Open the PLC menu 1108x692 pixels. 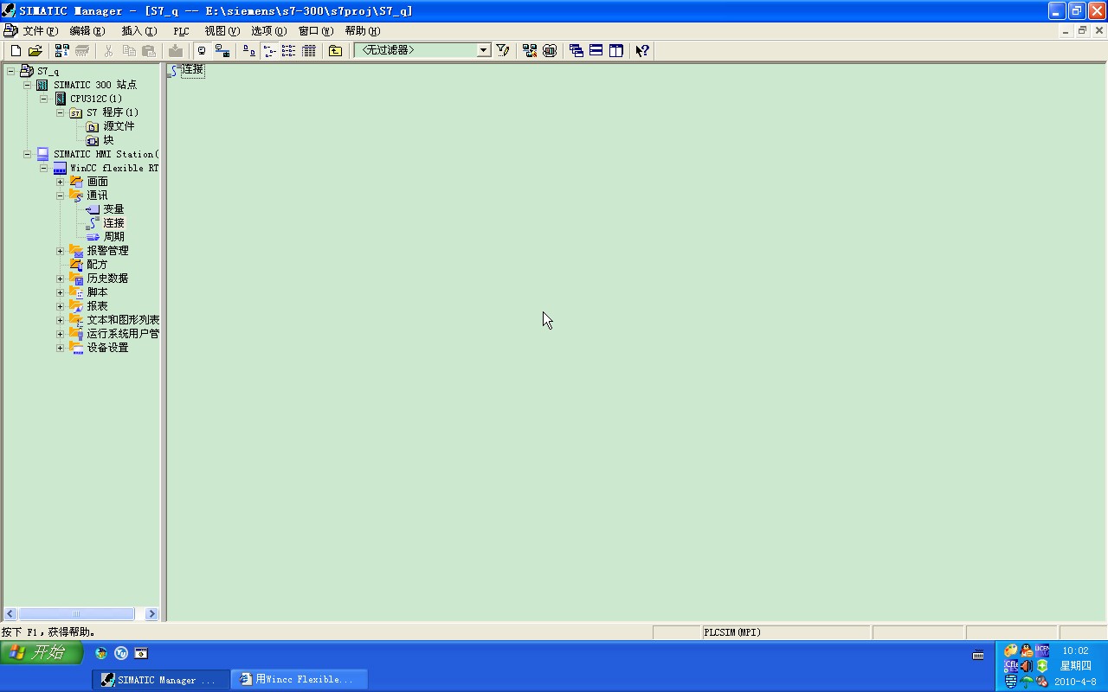point(181,31)
